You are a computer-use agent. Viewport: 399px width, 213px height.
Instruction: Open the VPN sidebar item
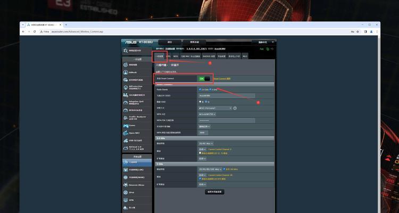point(137,200)
